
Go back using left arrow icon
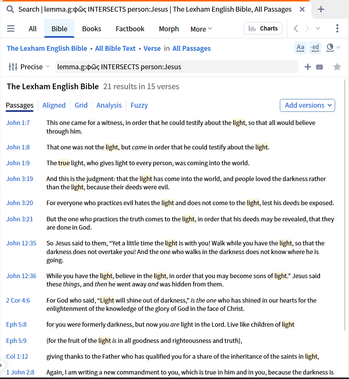click(296, 29)
